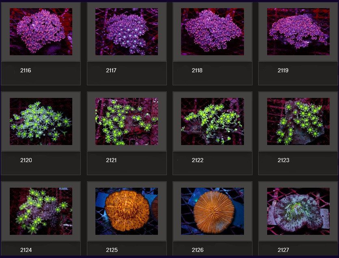The width and height of the screenshot is (339, 258).
Task: Open the coral thumbnail numbered 2117
Action: click(127, 32)
